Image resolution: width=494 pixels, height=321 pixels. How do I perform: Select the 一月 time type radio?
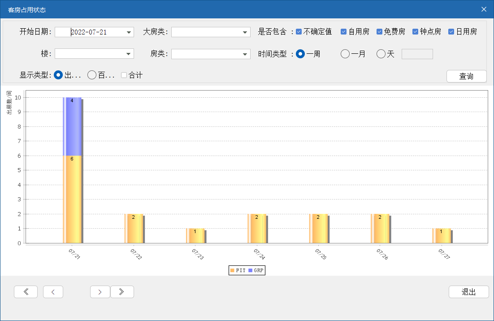click(345, 54)
